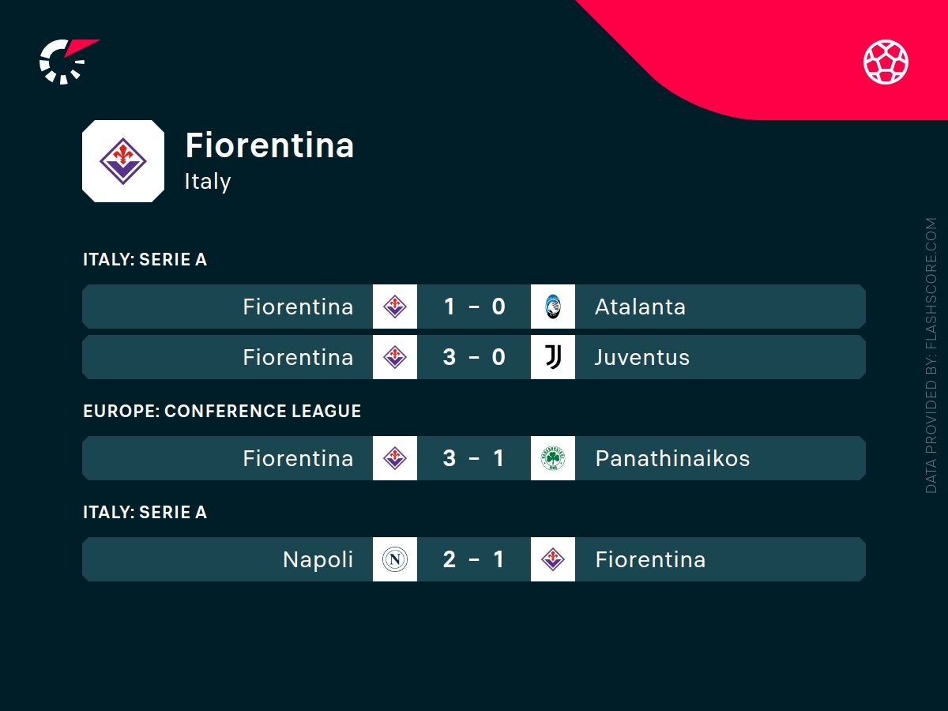Screen dimensions: 948x711
Task: Click Fiorentina badge in the Juventus match row
Action: tap(395, 357)
